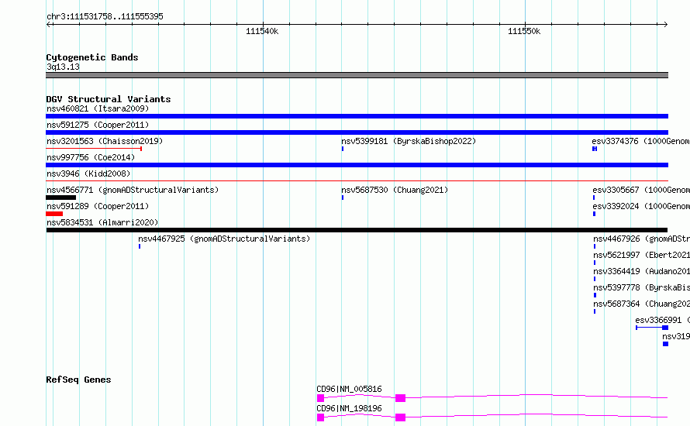Click the blue line feature under esv3366991
This screenshot has width=690, height=426.
[x=652, y=328]
